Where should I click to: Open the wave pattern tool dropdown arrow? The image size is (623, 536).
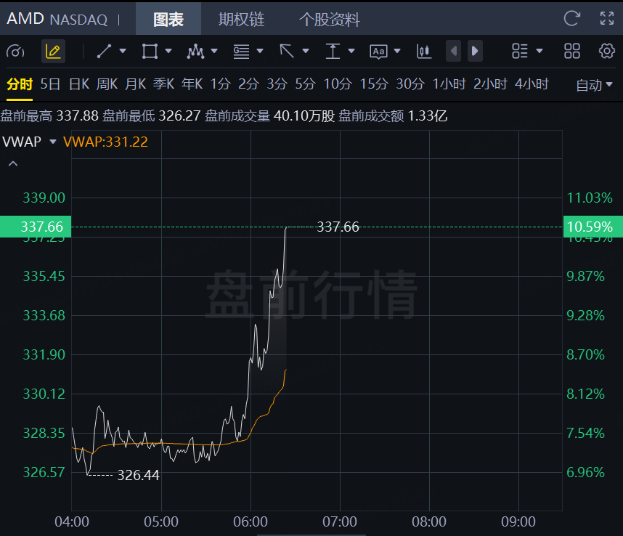point(214,51)
